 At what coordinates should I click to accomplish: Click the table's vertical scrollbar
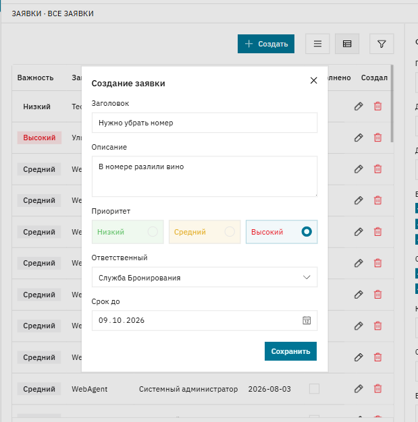[x=392, y=104]
